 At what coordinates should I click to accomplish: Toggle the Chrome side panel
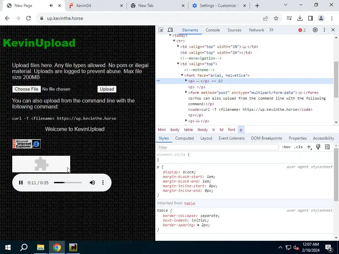pyautogui.click(x=311, y=19)
